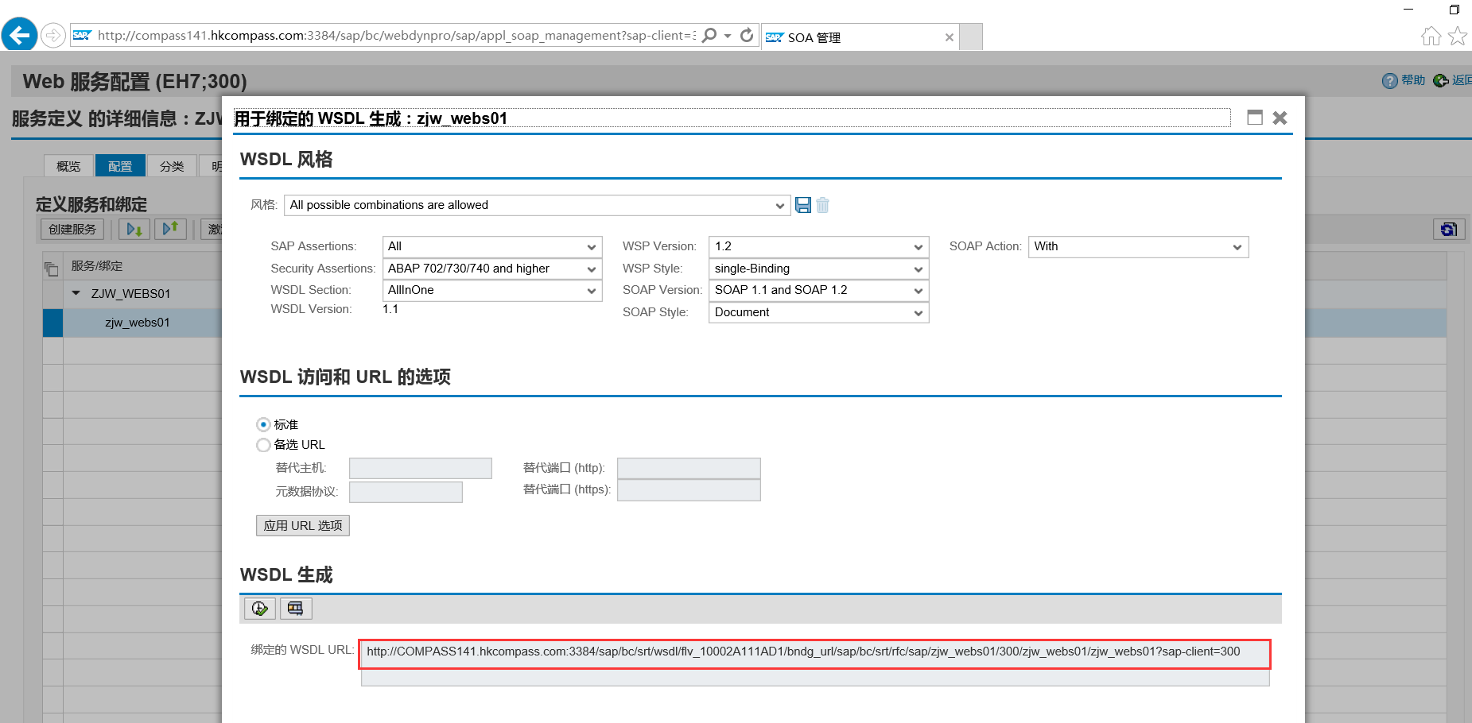Open the browser home icon
The height and width of the screenshot is (723, 1472).
click(x=1431, y=37)
